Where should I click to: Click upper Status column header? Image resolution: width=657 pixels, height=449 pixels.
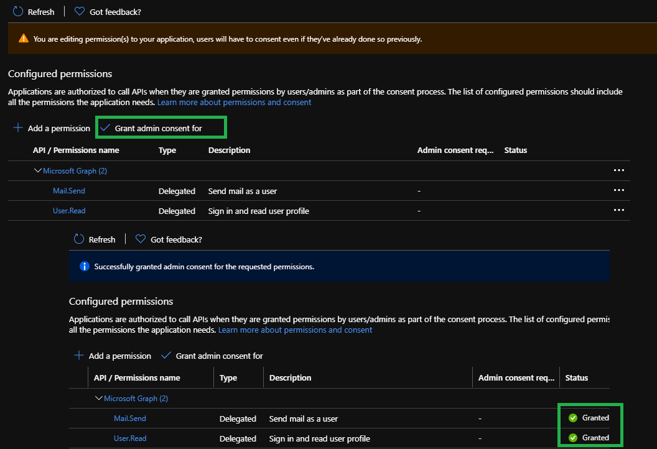click(x=516, y=150)
